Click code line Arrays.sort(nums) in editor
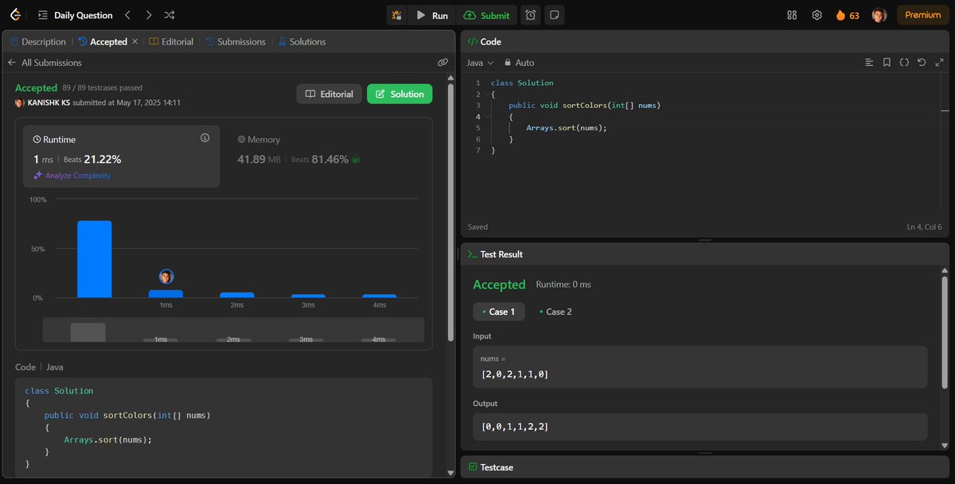The width and height of the screenshot is (955, 484). tap(567, 128)
